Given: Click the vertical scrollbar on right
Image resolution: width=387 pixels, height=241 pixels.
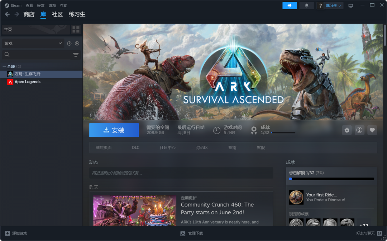Looking at the screenshot, I should [385, 34].
